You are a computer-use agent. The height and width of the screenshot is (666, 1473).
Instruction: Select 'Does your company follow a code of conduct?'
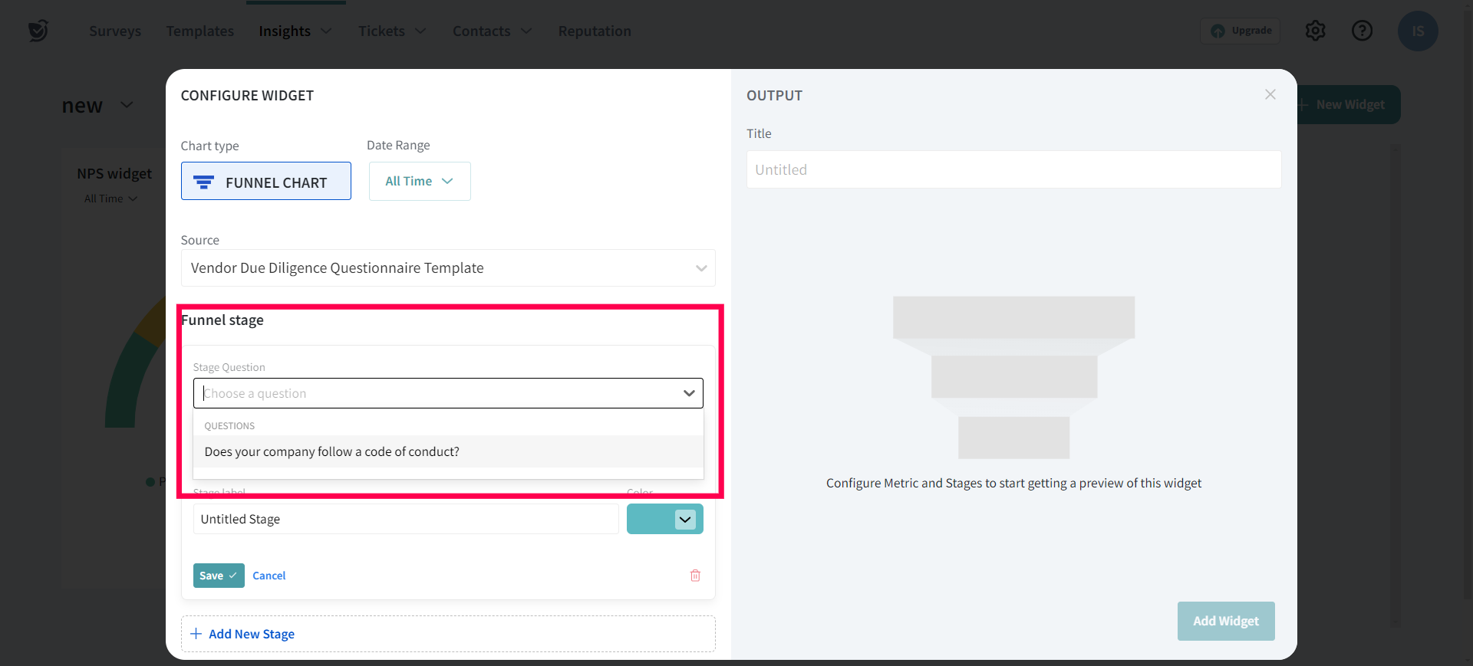pyautogui.click(x=332, y=452)
